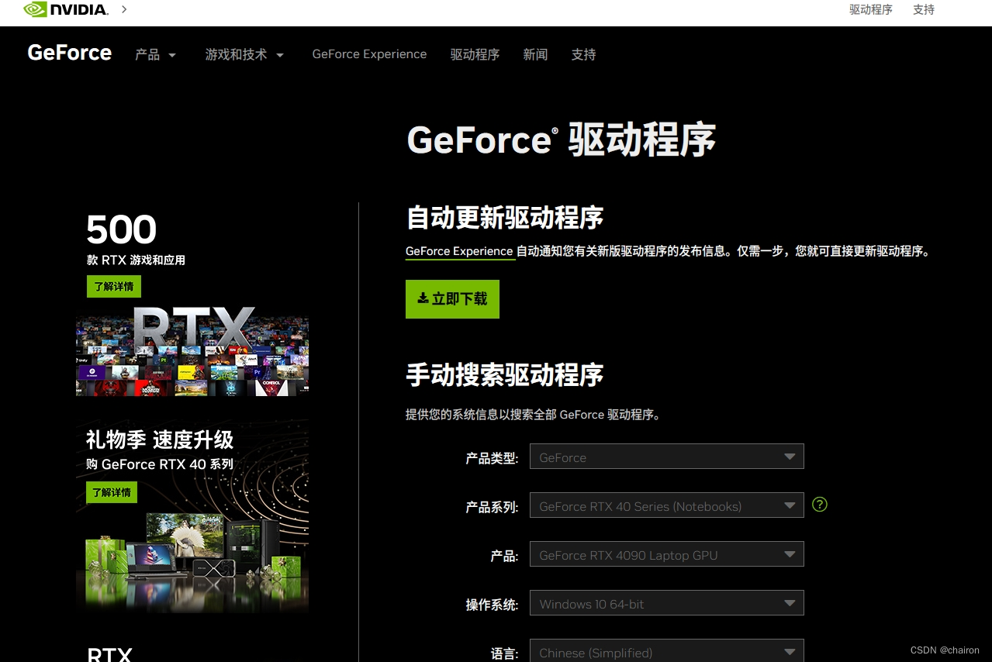Viewport: 992px width, 662px height.
Task: Click the 500 headline text in sidebar
Action: pyautogui.click(x=121, y=229)
